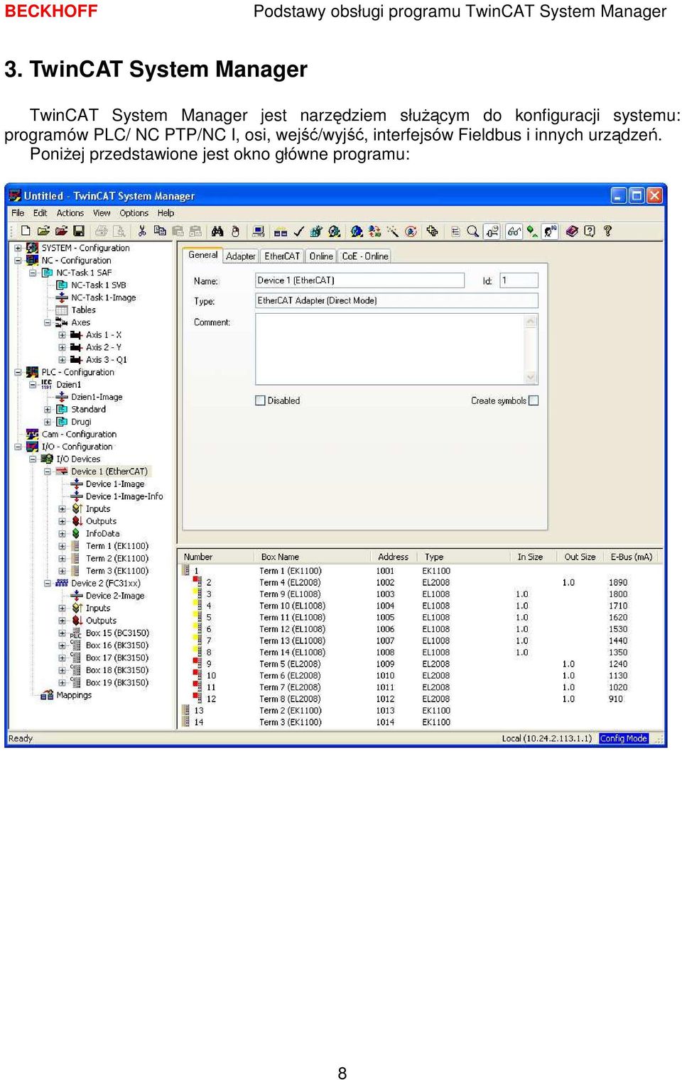Image resolution: width=682 pixels, height=1080 pixels.
Task: Click the Print Preview toolbar icon
Action: (x=119, y=231)
